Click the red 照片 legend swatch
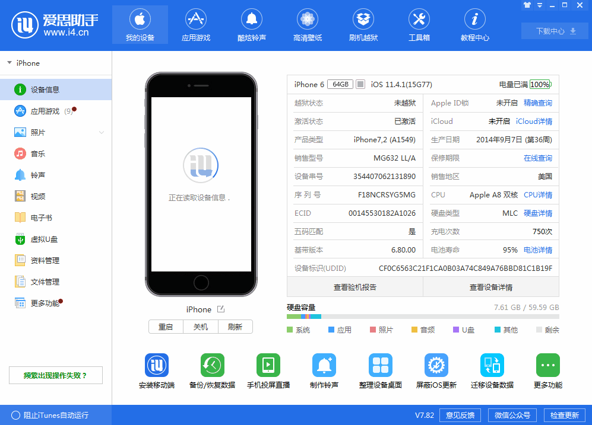This screenshot has height=425, width=592. [x=373, y=330]
